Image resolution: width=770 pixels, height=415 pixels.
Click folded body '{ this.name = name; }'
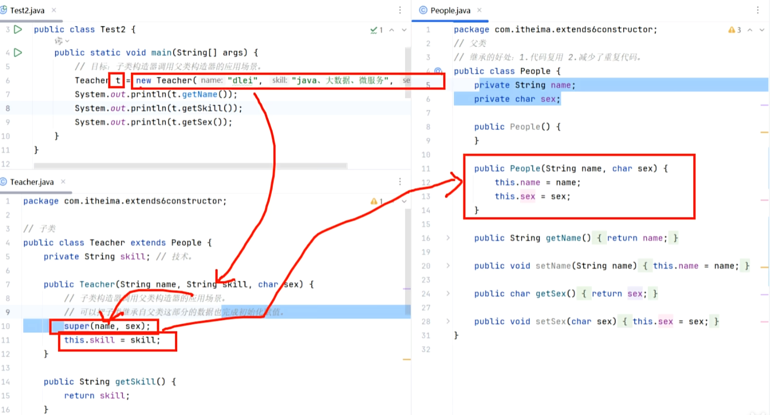[x=695, y=266]
